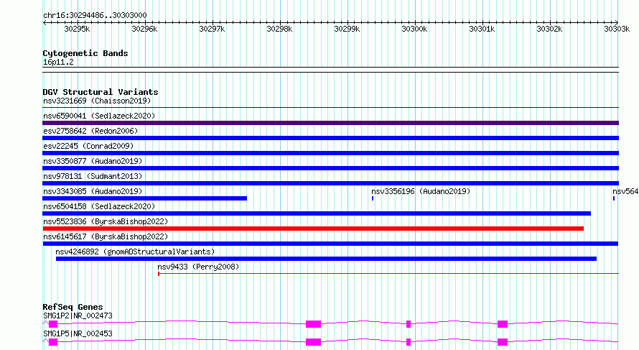
Task: Select the thin red nsv9433 variant line
Action: [x=388, y=274]
